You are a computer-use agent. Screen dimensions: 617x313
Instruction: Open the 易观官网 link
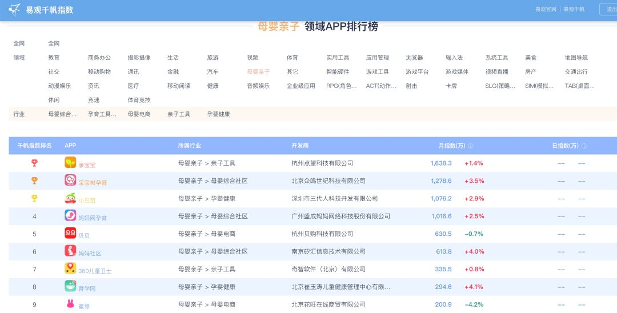546,10
